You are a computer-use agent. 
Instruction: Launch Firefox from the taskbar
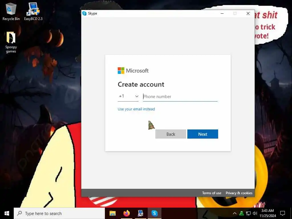[126, 213]
